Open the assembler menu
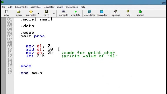 click(36, 7)
